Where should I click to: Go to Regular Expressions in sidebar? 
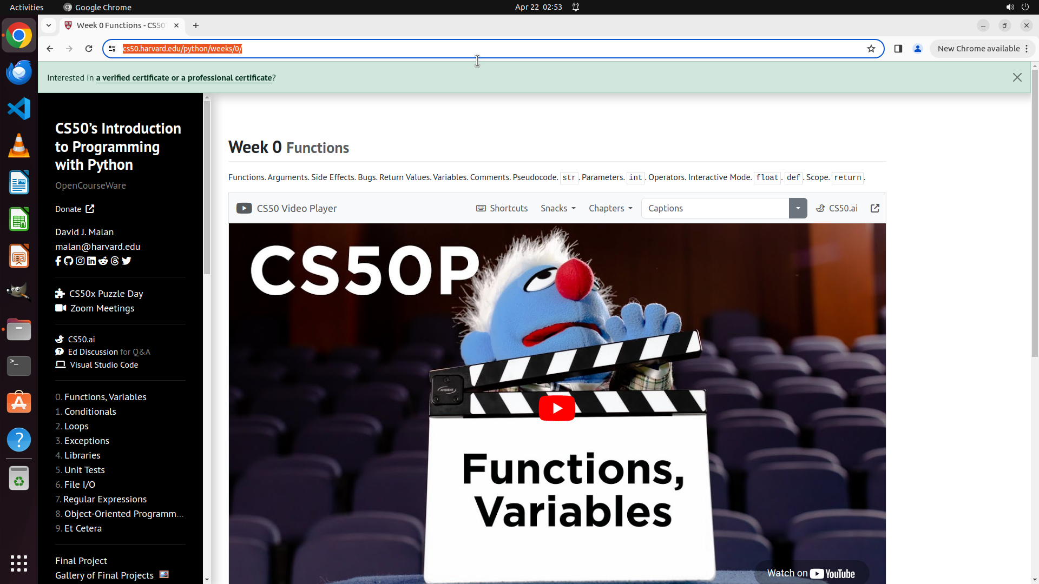tap(105, 499)
